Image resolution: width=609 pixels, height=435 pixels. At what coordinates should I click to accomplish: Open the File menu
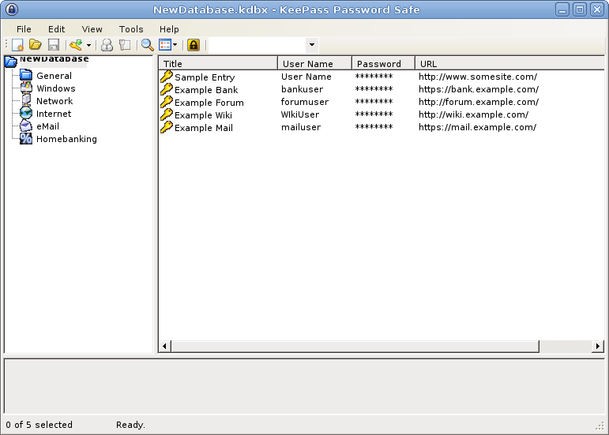click(x=24, y=29)
